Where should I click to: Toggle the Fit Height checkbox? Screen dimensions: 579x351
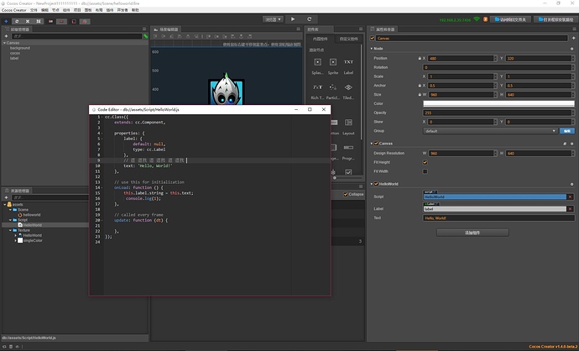pos(425,162)
